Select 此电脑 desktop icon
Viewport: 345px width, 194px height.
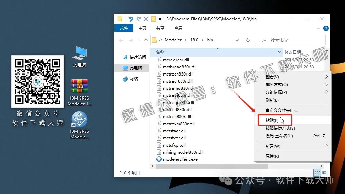[79, 57]
